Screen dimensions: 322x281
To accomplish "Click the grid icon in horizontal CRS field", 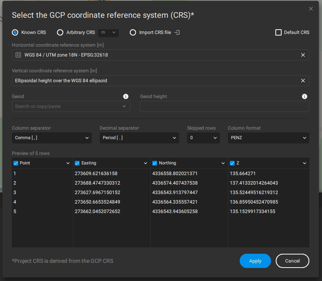I will (18, 55).
